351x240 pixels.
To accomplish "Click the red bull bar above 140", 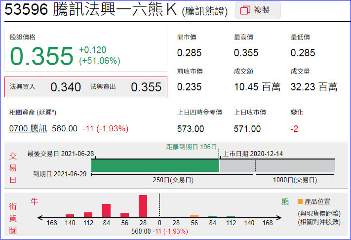I will pos(70,216).
